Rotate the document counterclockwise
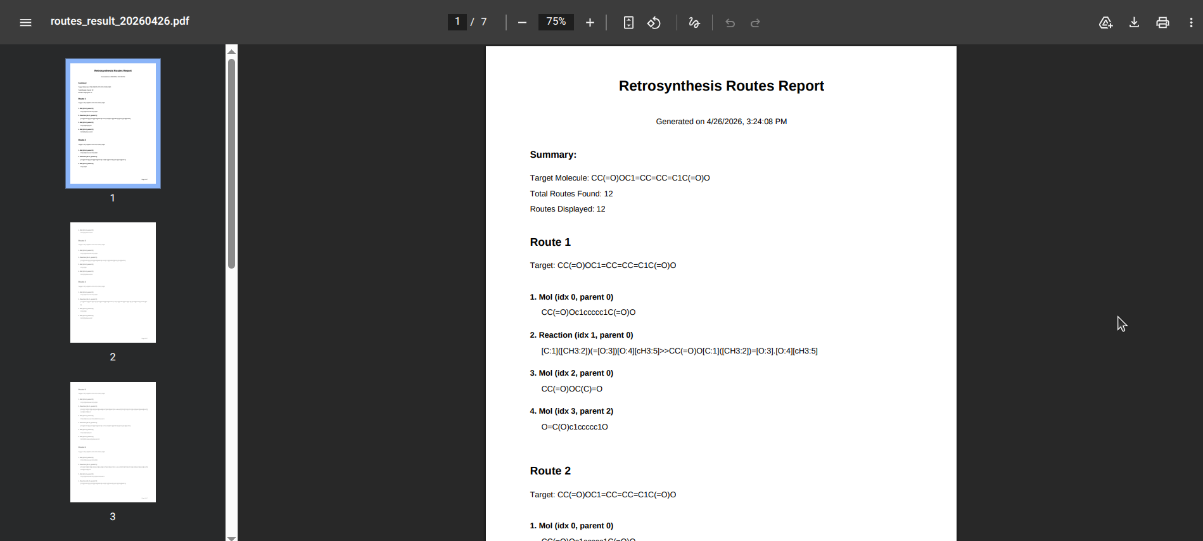This screenshot has height=541, width=1203. (x=654, y=22)
